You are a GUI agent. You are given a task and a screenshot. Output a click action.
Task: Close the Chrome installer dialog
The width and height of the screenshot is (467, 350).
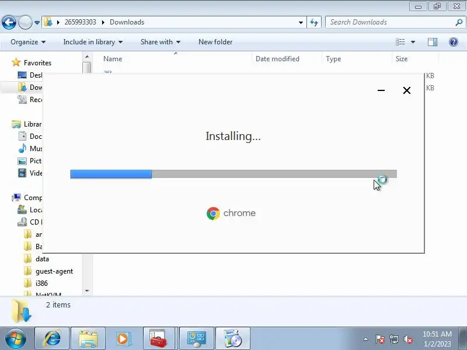tap(406, 90)
